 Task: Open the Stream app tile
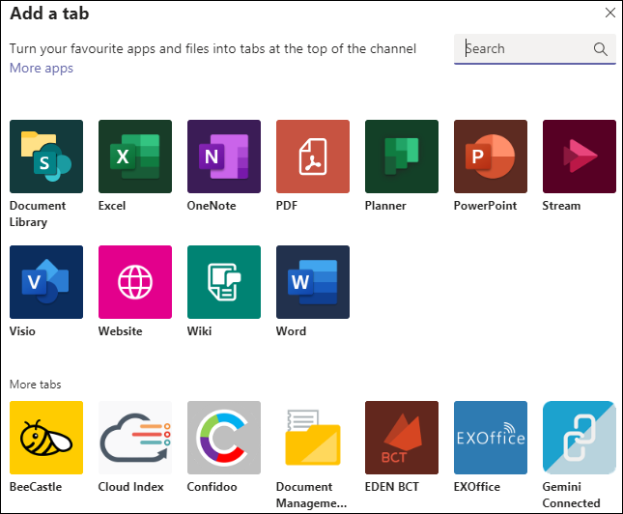click(580, 157)
